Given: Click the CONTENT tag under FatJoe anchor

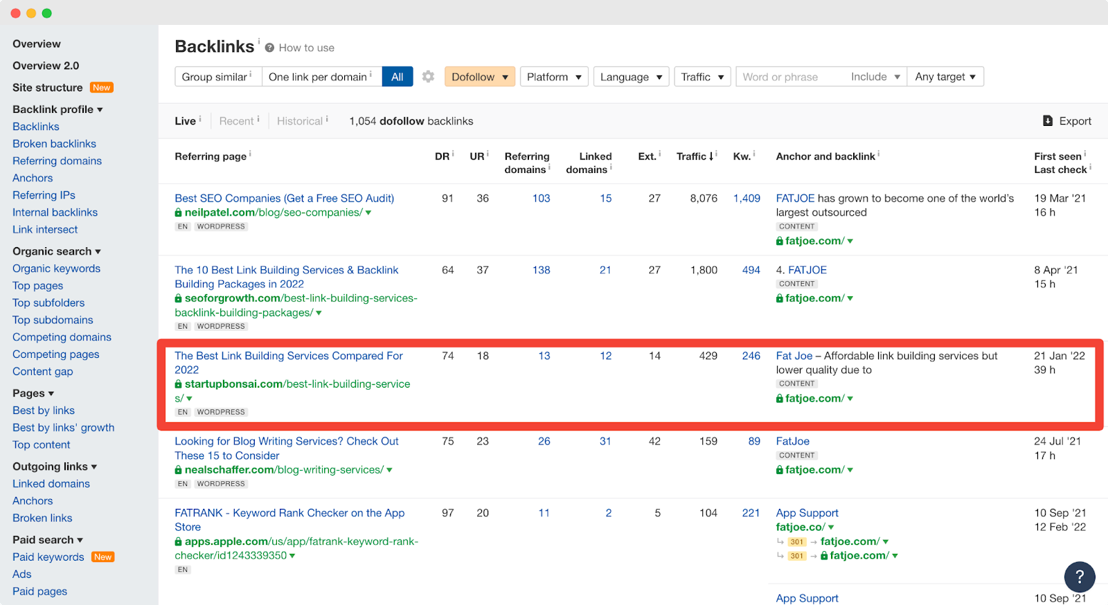Looking at the screenshot, I should [x=796, y=455].
